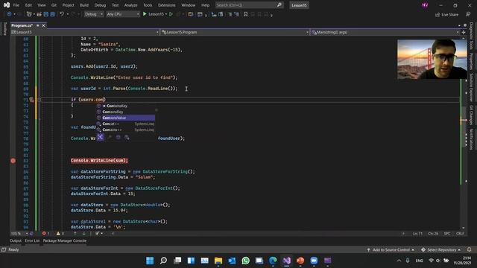477x268 pixels.
Task: Open the NV account badge
Action: pos(425,5)
